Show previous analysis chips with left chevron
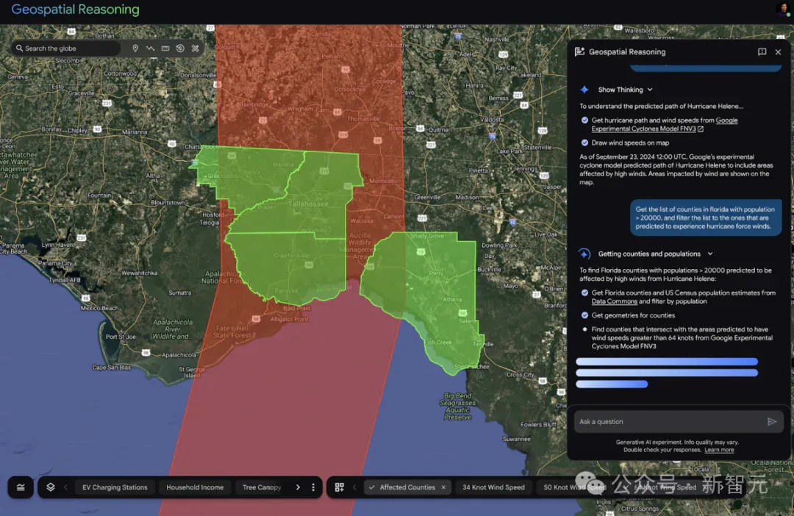 tap(354, 487)
